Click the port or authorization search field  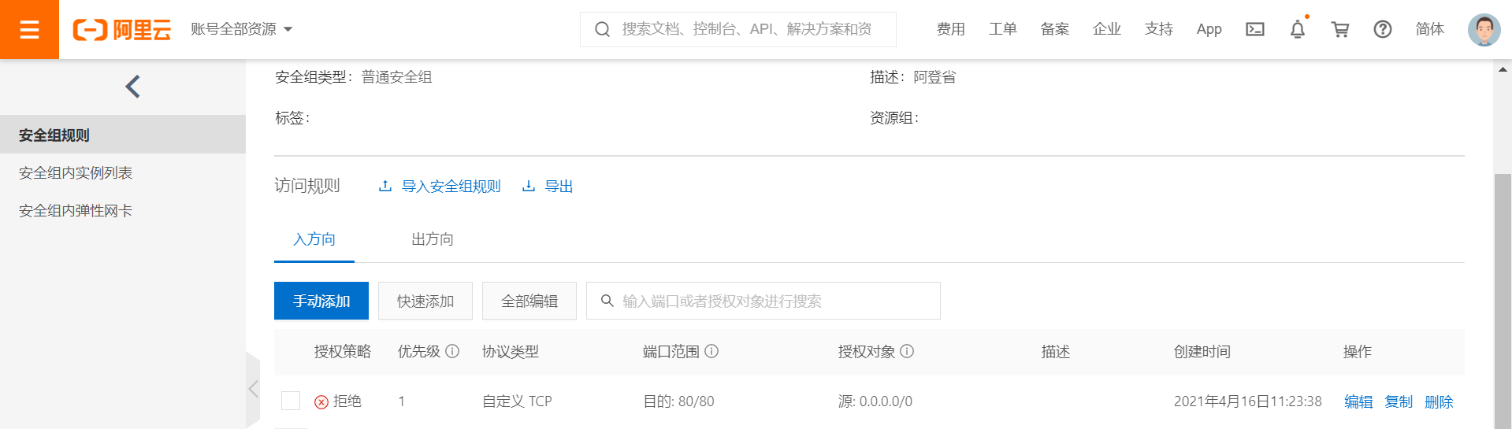(772, 301)
